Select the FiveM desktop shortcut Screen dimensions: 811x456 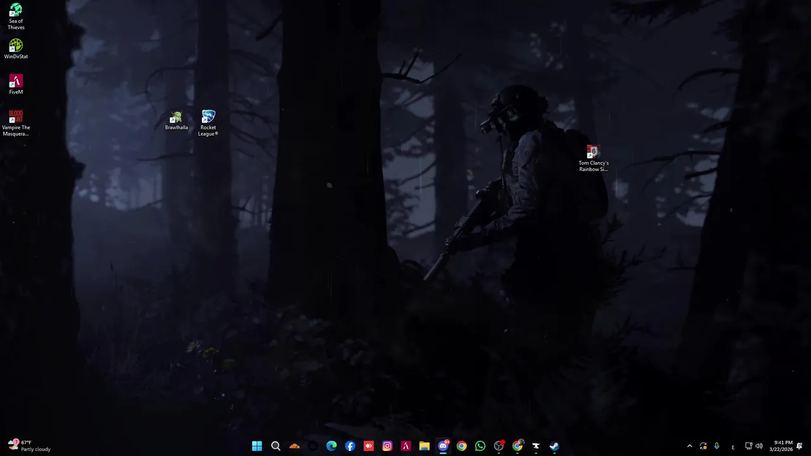point(16,84)
